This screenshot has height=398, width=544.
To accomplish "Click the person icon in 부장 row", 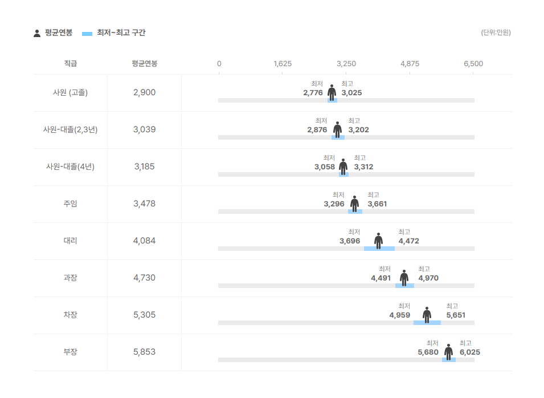I will pos(449,352).
